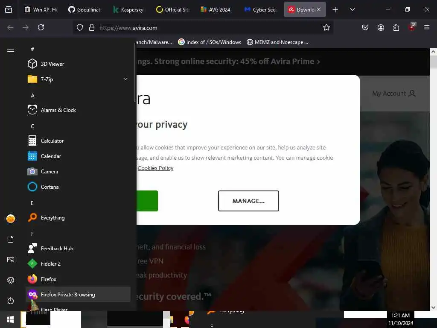Click the Windows Start button
Screen dimensions: 437x328
pos(10,319)
